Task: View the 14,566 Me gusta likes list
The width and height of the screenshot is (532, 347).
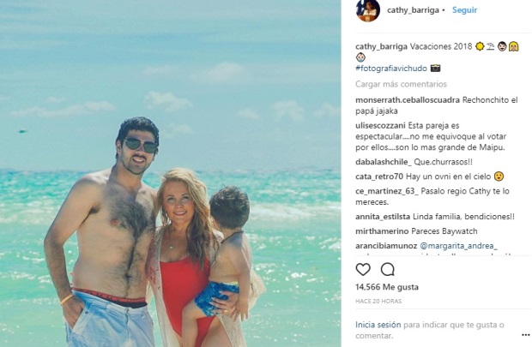Action: click(387, 287)
